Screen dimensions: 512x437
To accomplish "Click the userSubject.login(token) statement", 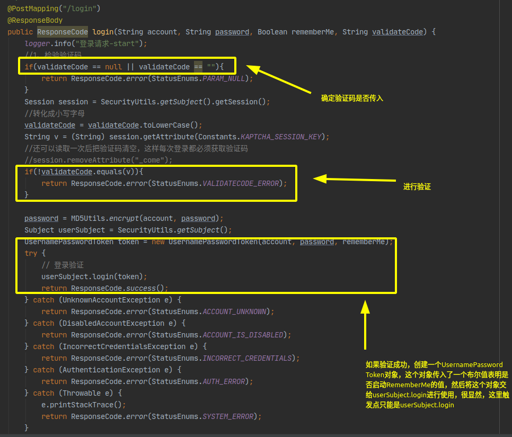I will 94,277.
